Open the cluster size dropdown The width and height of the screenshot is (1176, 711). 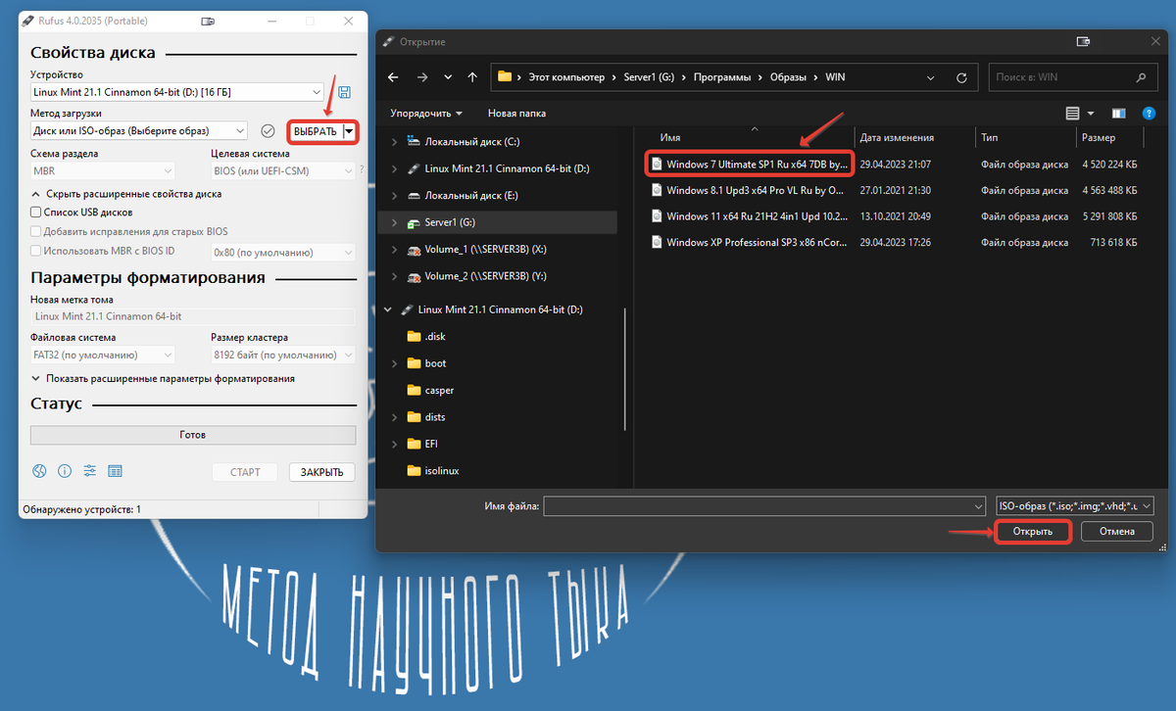pyautogui.click(x=348, y=355)
